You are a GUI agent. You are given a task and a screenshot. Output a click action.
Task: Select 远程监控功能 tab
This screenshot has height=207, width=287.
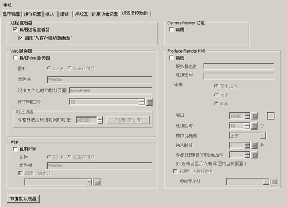click(x=135, y=13)
